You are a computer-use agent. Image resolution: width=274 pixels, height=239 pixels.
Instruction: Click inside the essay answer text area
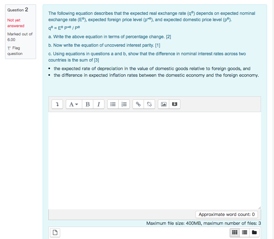tap(155, 161)
